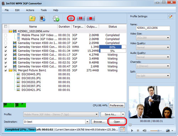Sort list by the Duration column header

(x=64, y=27)
